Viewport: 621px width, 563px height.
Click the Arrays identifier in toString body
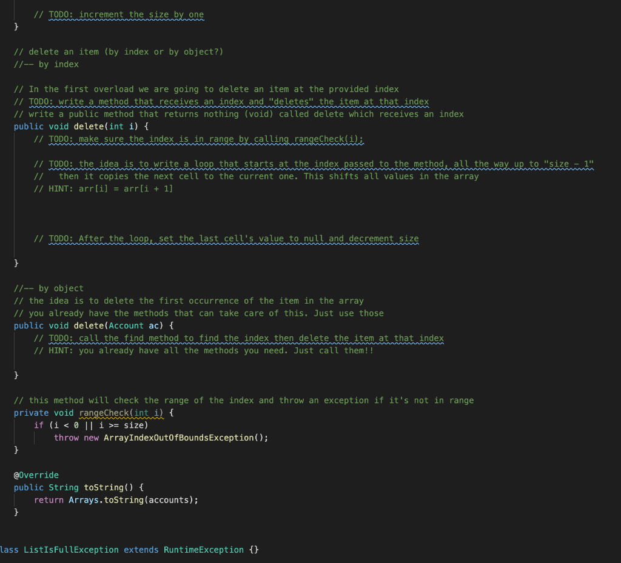pyautogui.click(x=86, y=499)
